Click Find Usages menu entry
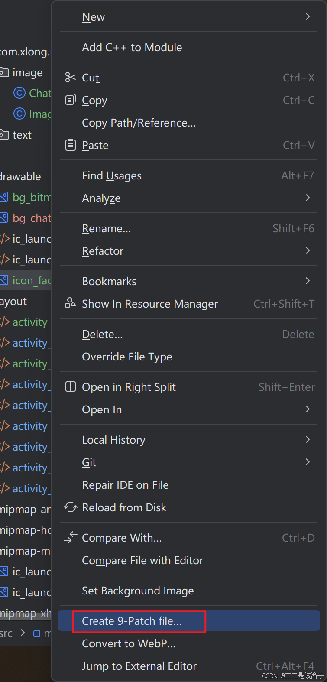Viewport: 327px width, 682px height. pos(112,175)
